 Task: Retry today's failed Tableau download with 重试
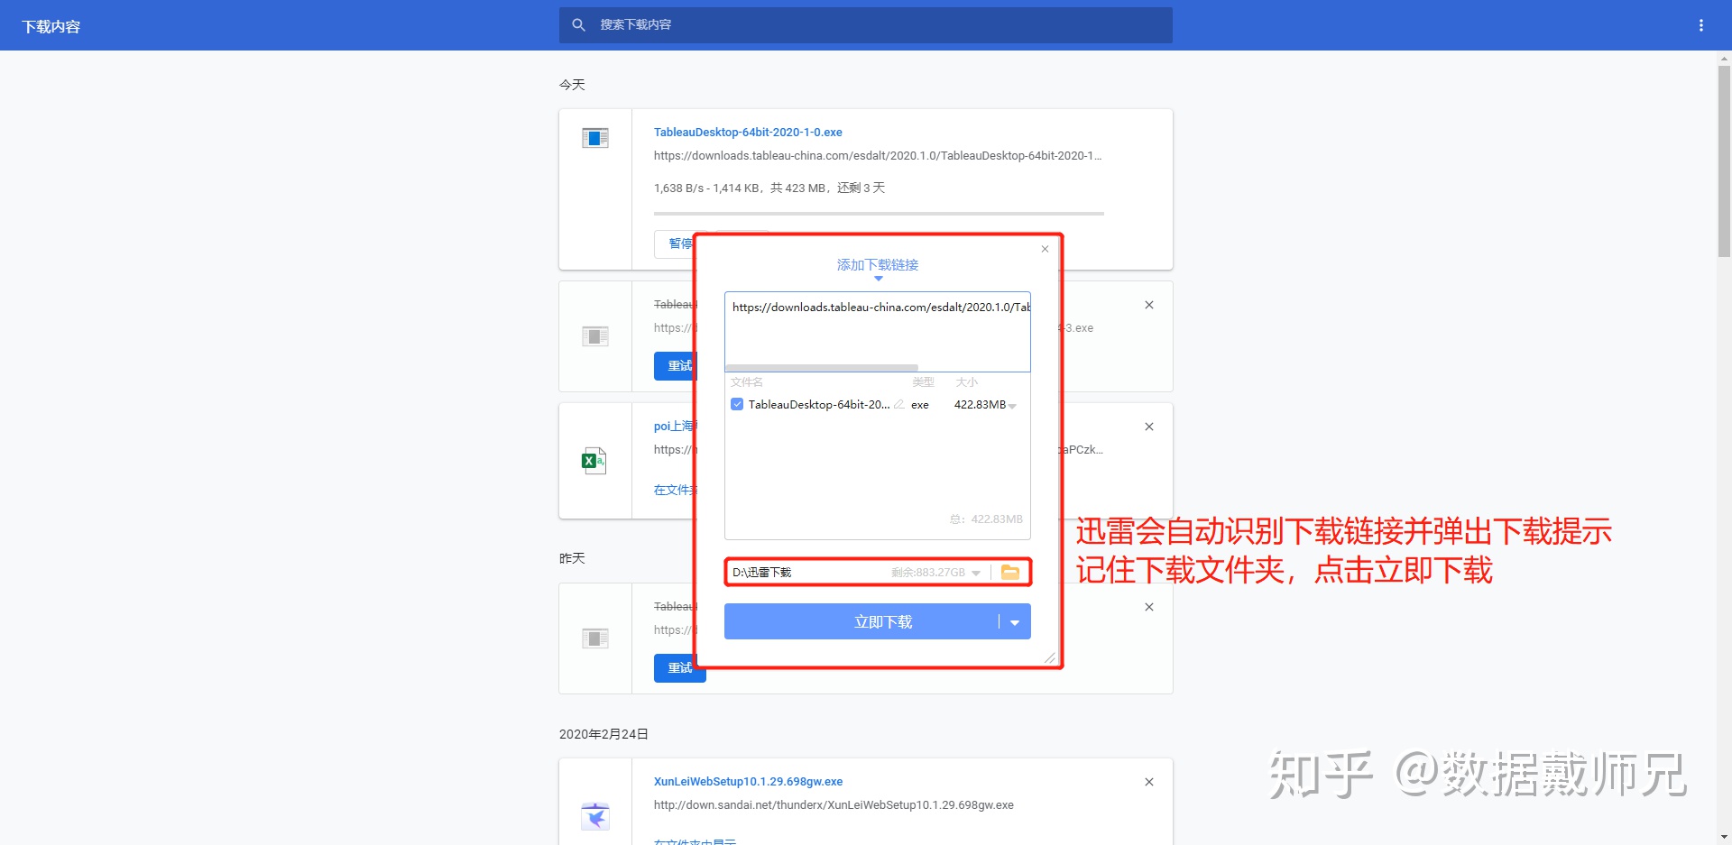676,365
